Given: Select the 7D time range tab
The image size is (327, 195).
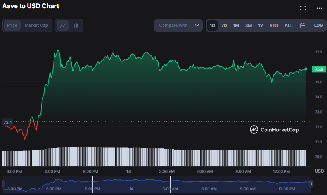Looking at the screenshot, I should click(x=224, y=26).
